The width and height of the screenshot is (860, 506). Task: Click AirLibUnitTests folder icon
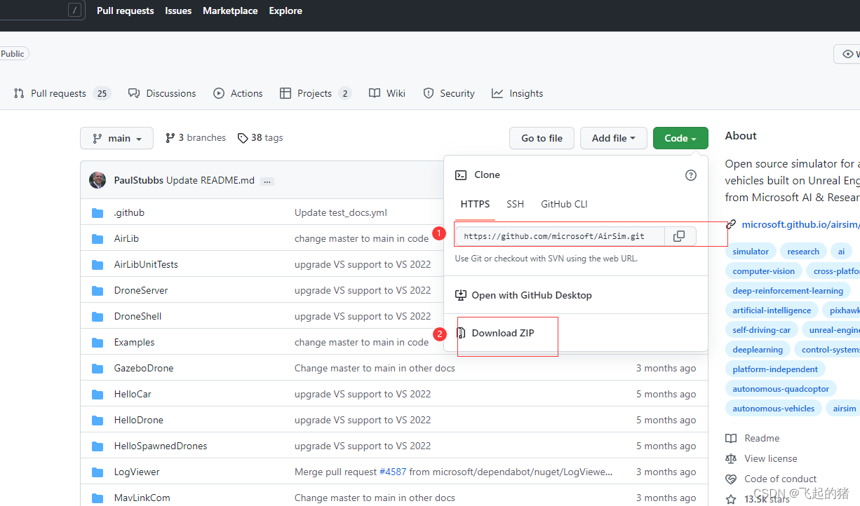[x=98, y=264]
